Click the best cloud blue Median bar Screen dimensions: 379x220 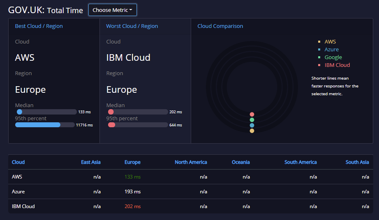tap(20, 112)
